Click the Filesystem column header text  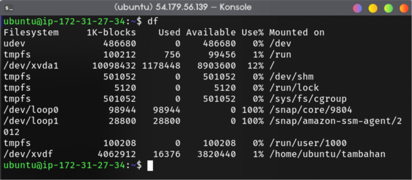(x=31, y=33)
